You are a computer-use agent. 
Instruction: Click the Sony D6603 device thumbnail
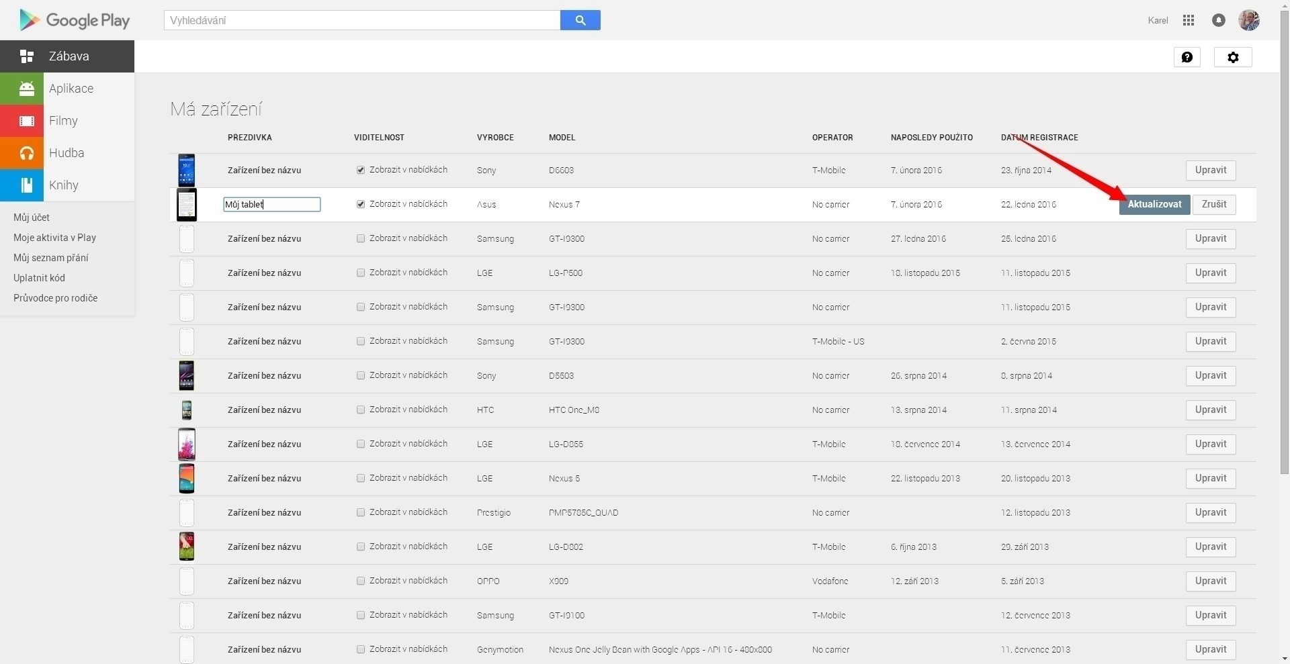click(187, 171)
